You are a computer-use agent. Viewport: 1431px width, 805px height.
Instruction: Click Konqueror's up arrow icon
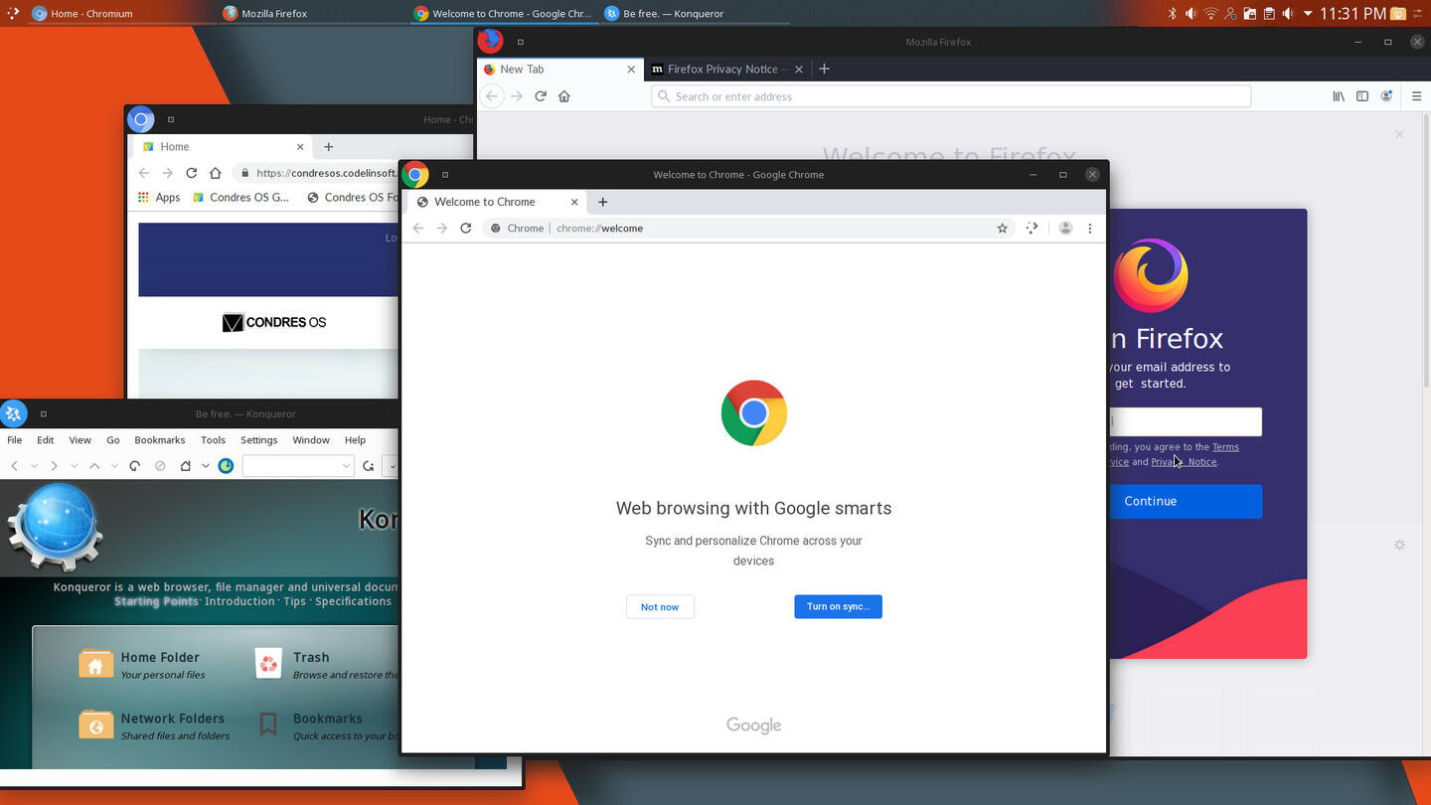point(94,465)
